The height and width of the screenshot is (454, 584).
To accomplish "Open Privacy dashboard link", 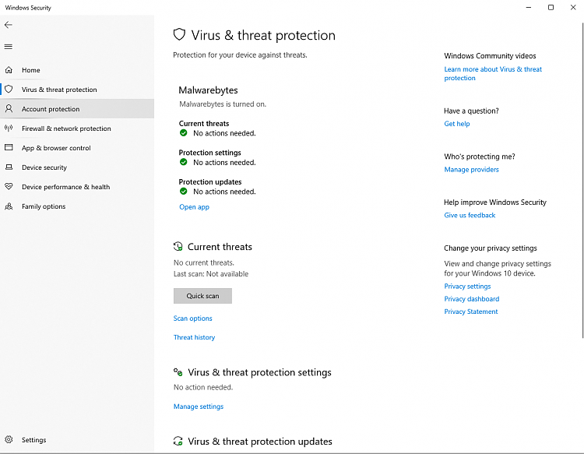I will pyautogui.click(x=472, y=299).
